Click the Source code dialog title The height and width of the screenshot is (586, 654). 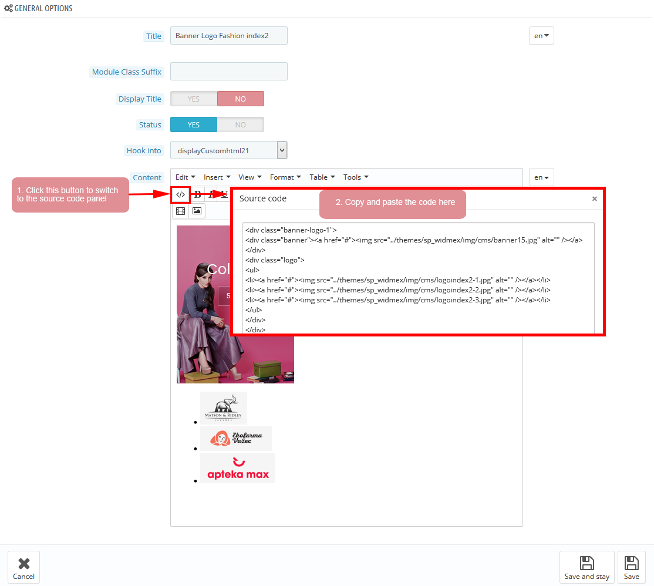(x=263, y=198)
